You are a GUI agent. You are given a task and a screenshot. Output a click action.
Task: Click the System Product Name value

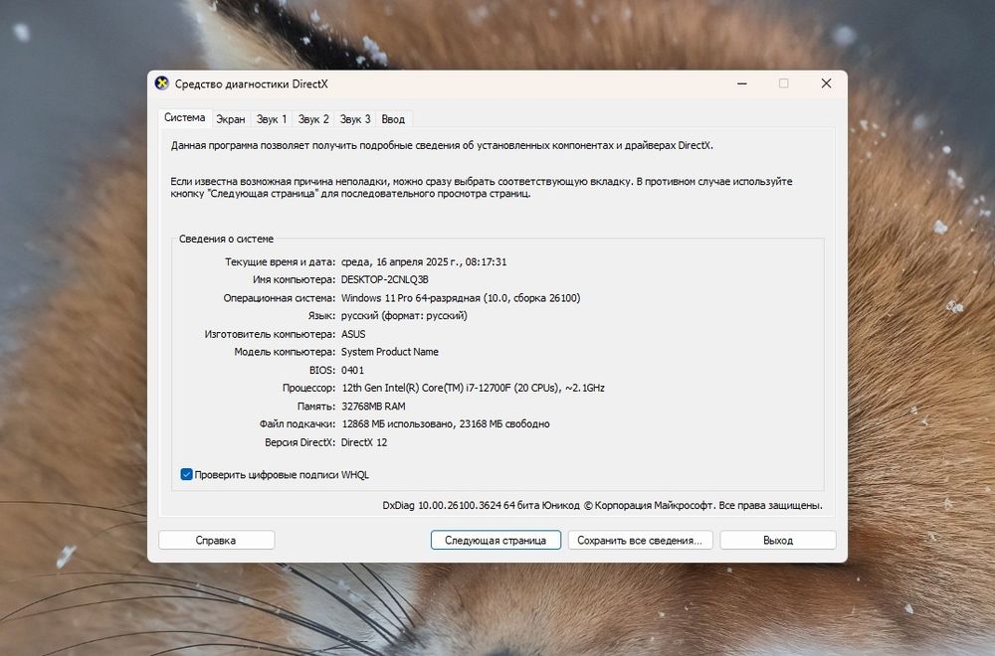tap(390, 352)
